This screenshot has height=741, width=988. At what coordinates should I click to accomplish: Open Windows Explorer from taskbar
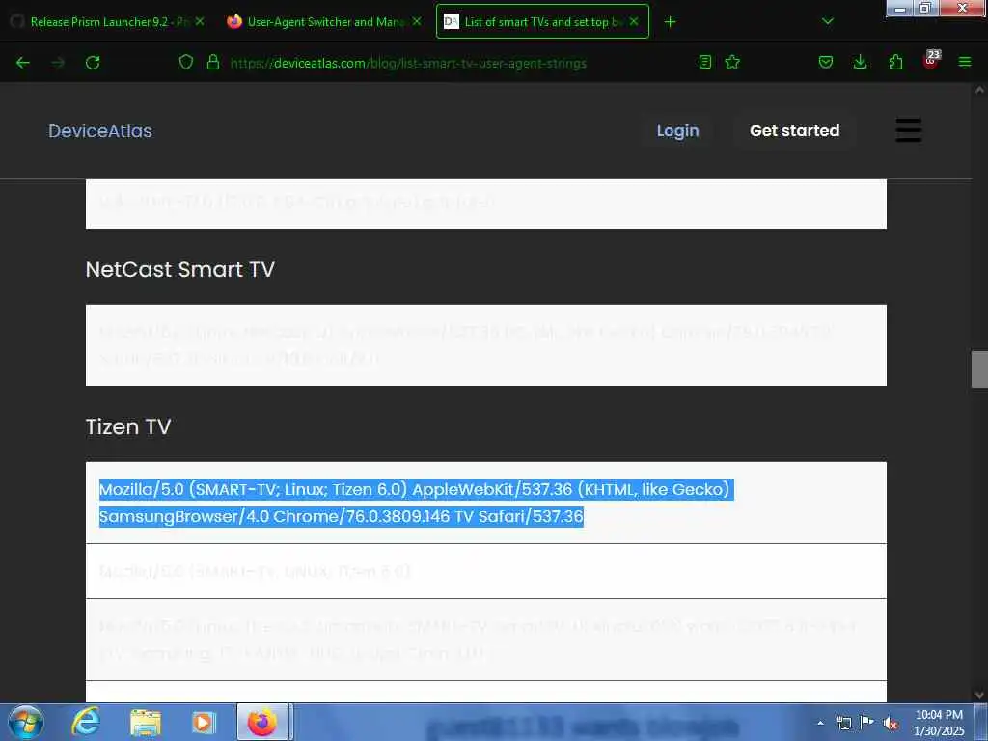[x=146, y=722]
